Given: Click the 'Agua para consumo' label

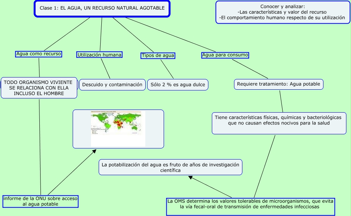Looking at the screenshot, I should pyautogui.click(x=225, y=55).
